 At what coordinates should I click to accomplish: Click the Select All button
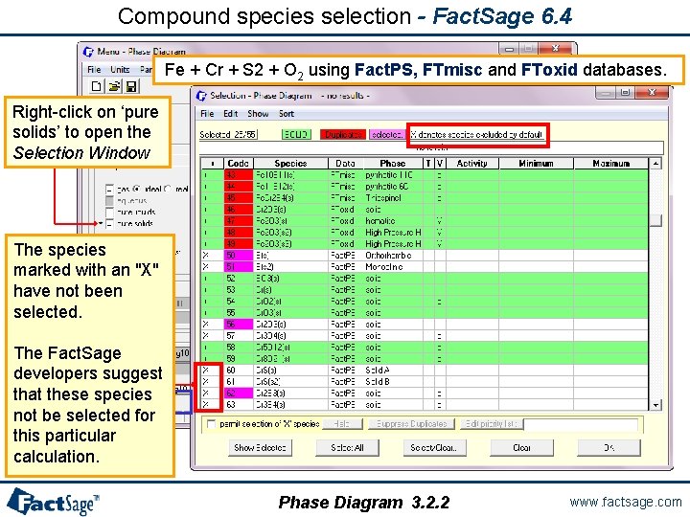(x=347, y=447)
